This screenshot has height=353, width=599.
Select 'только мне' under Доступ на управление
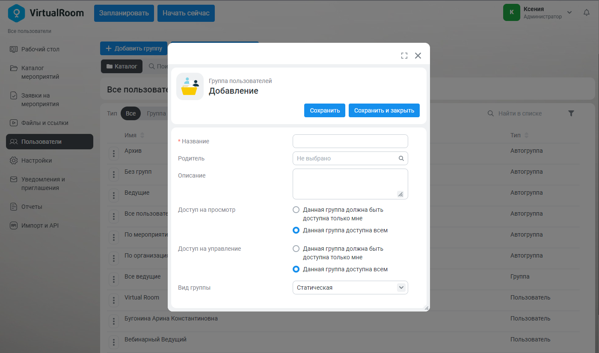click(x=296, y=249)
